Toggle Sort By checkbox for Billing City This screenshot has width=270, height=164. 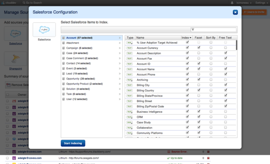[x=211, y=85]
